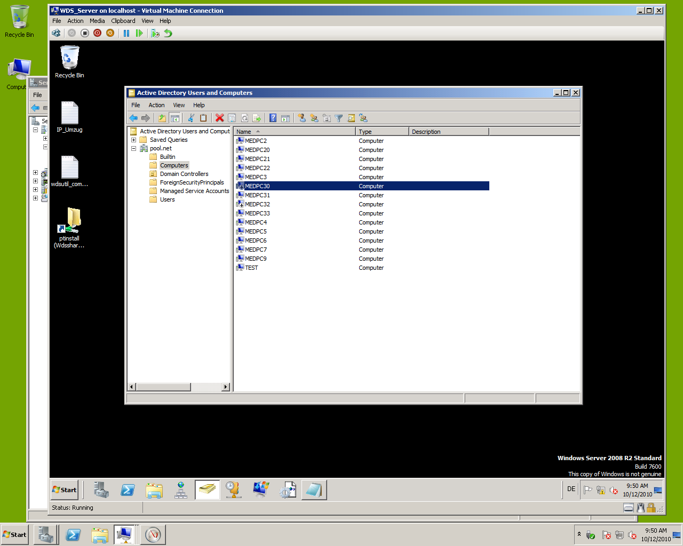
Task: Click right arrow of tree horizontal scrollbar
Action: click(226, 387)
